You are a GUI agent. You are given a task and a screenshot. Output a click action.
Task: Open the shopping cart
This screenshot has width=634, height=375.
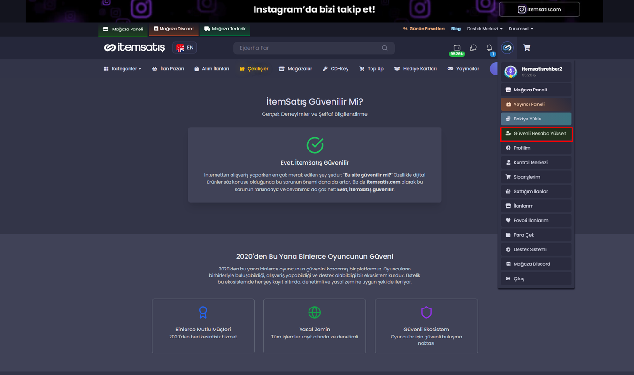coord(526,48)
